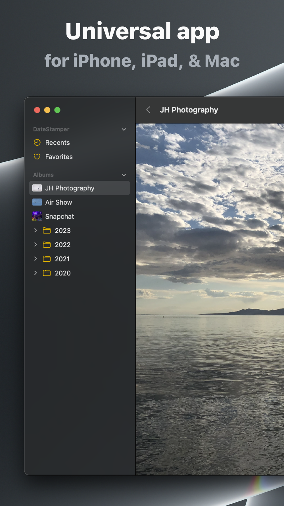This screenshot has height=506, width=284.
Task: Click the DateStamper section header
Action: (x=51, y=129)
